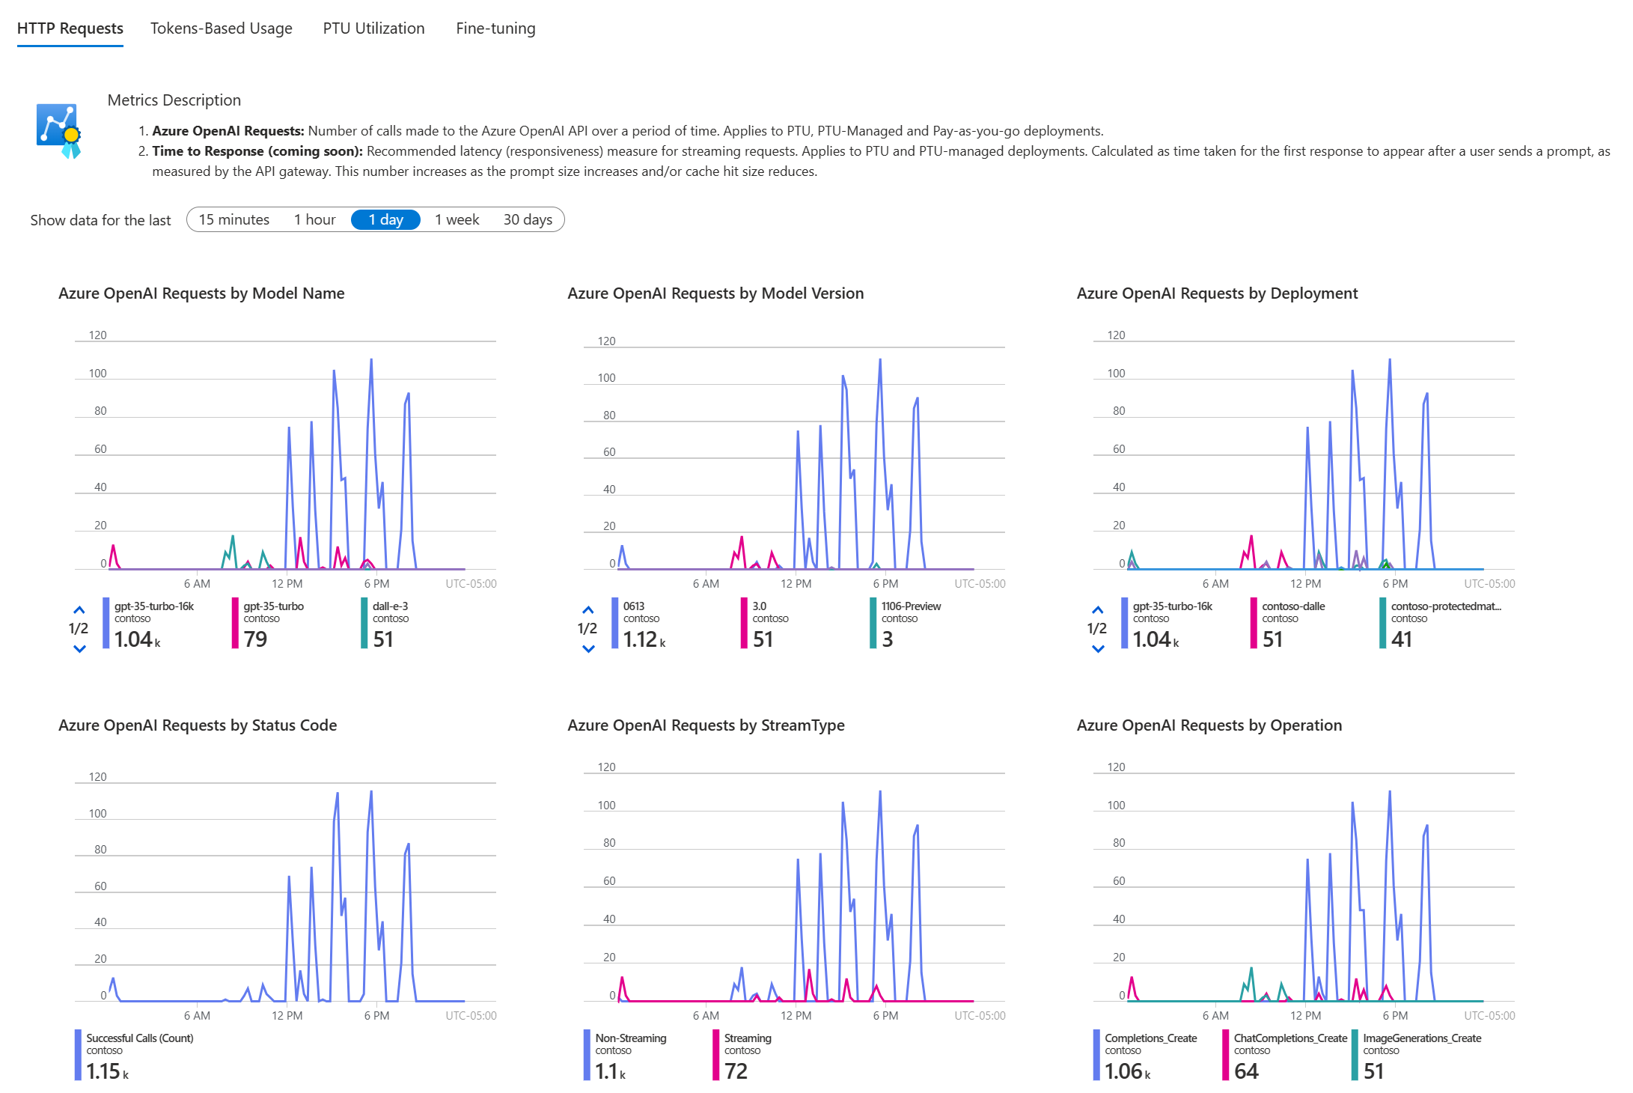Click the dall-e-3 teal legend color bar
This screenshot has width=1633, height=1093.
364,623
